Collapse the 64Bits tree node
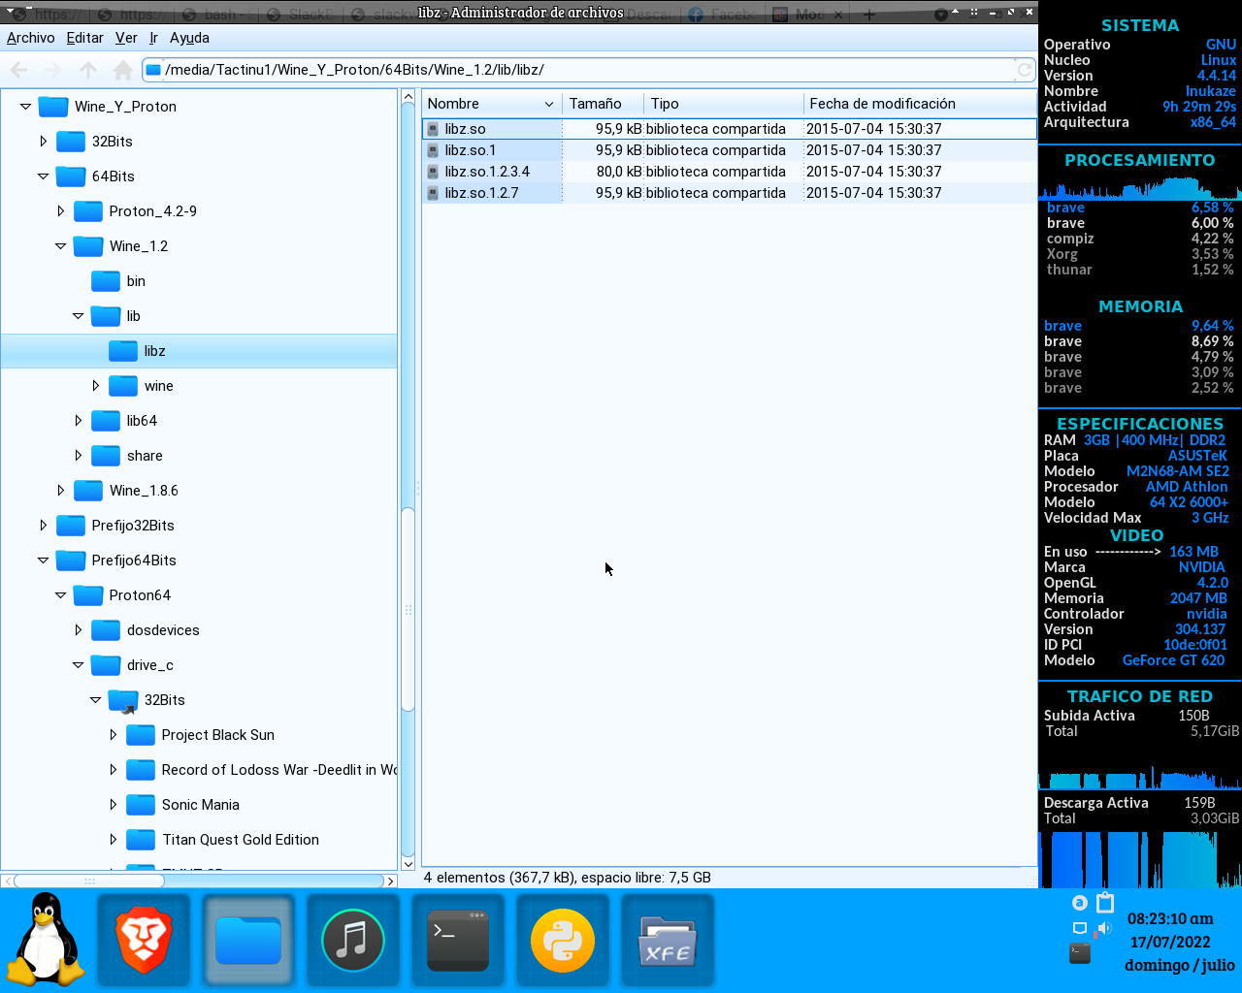1242x993 pixels. (x=44, y=176)
